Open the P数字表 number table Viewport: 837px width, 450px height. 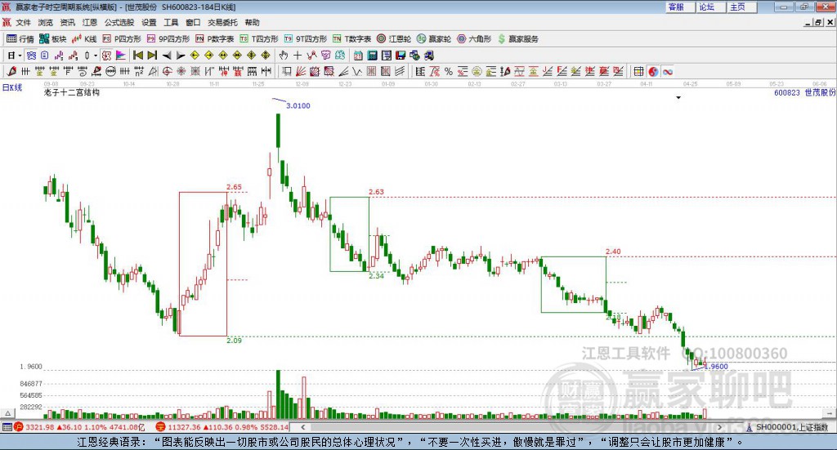[x=215, y=39]
